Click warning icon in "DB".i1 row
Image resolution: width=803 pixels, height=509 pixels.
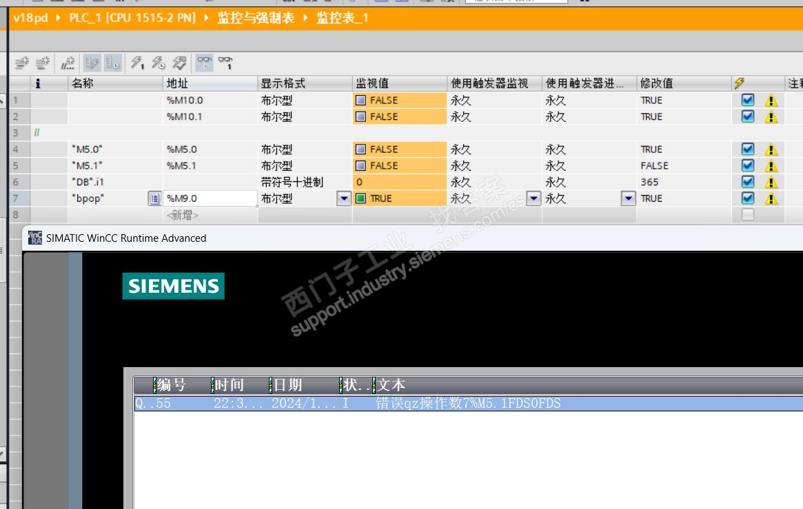[771, 183]
